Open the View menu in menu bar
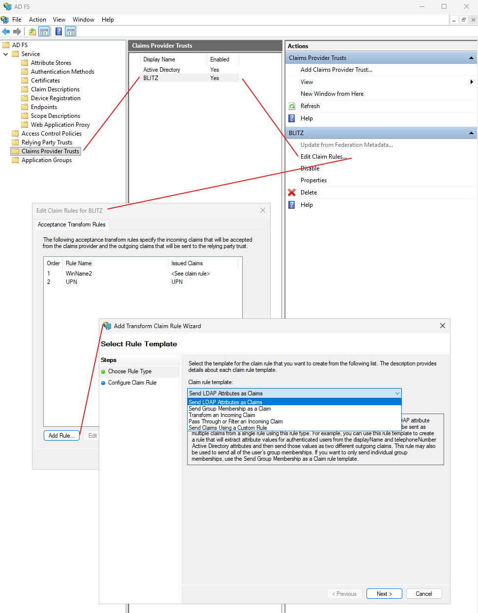This screenshot has height=613, width=478. pos(59,20)
